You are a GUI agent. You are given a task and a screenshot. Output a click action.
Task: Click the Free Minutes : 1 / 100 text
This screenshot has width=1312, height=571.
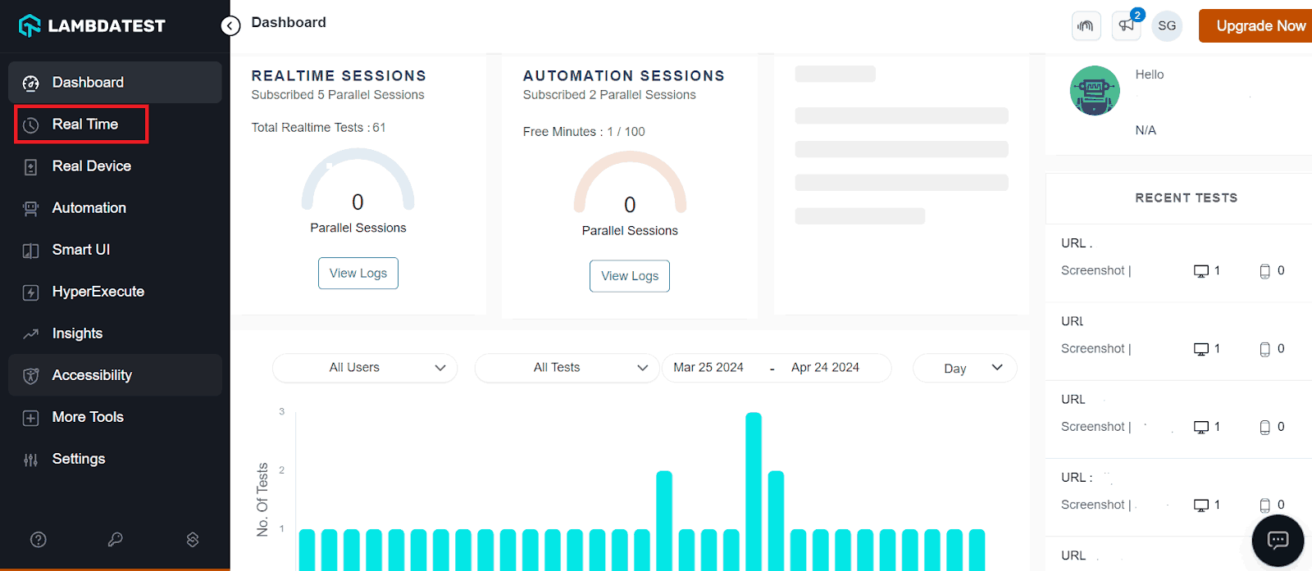click(584, 132)
